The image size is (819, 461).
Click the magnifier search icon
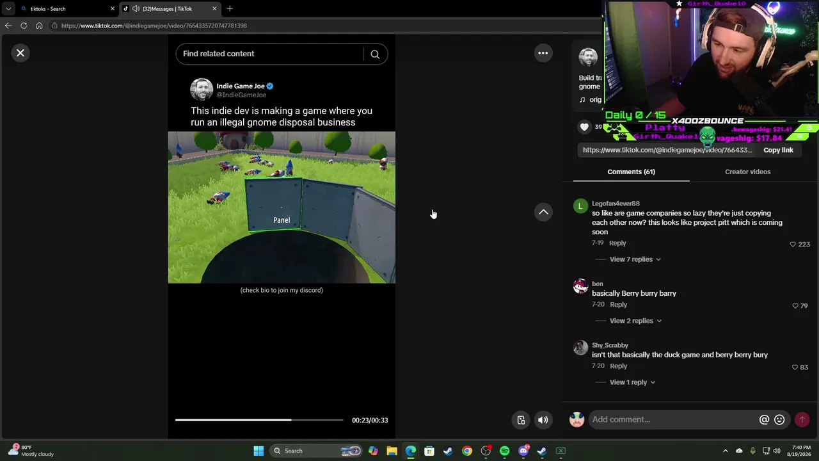[375, 54]
